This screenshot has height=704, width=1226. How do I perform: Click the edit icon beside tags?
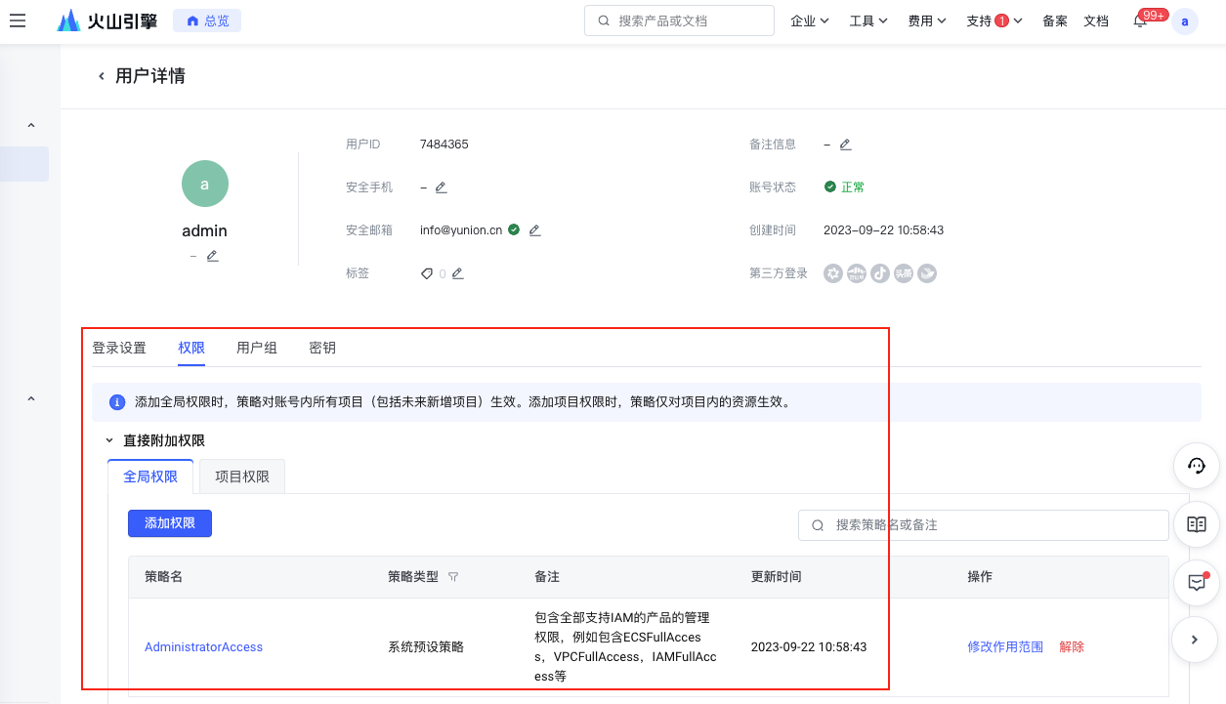click(x=457, y=273)
